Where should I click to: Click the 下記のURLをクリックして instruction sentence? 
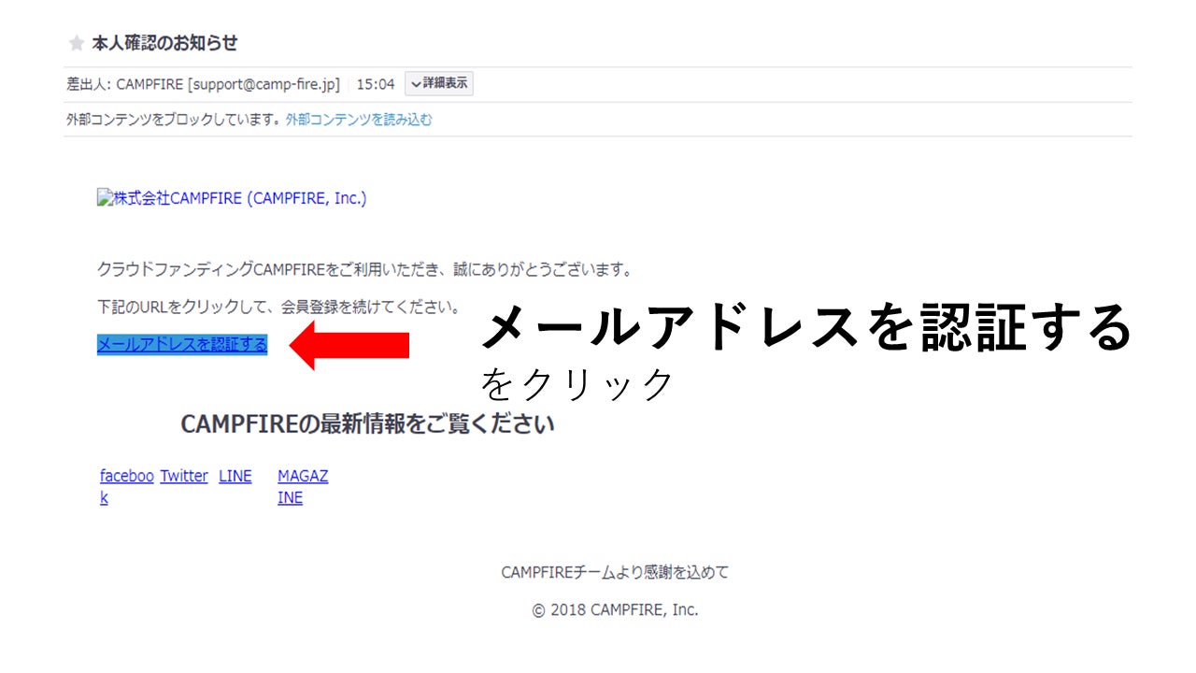pos(278,307)
